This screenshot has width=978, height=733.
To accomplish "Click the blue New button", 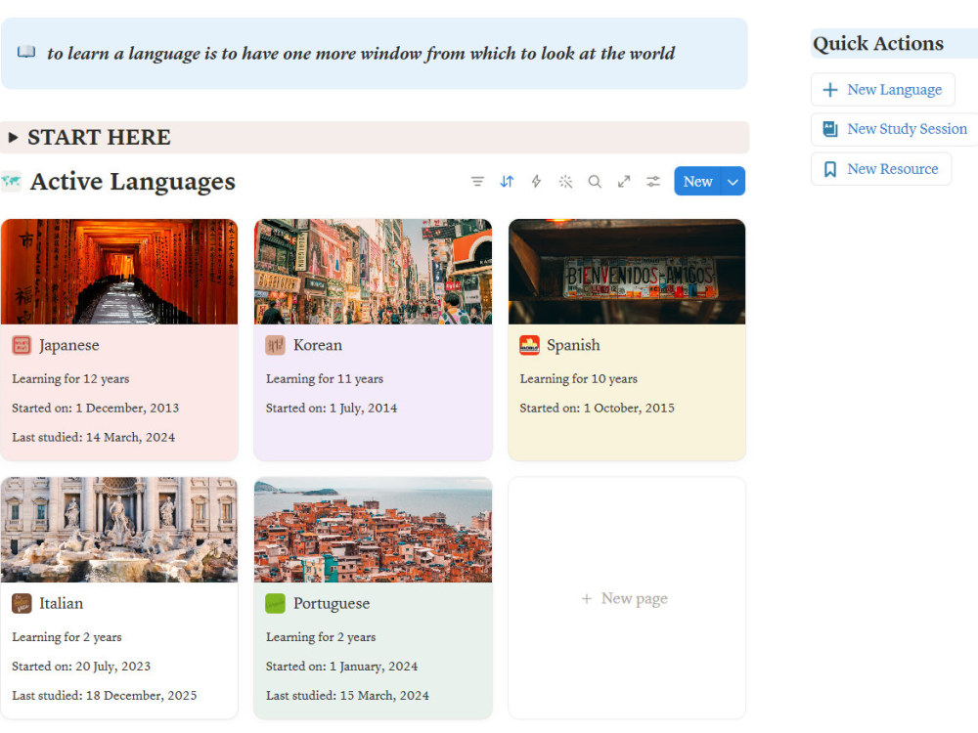I will (697, 182).
